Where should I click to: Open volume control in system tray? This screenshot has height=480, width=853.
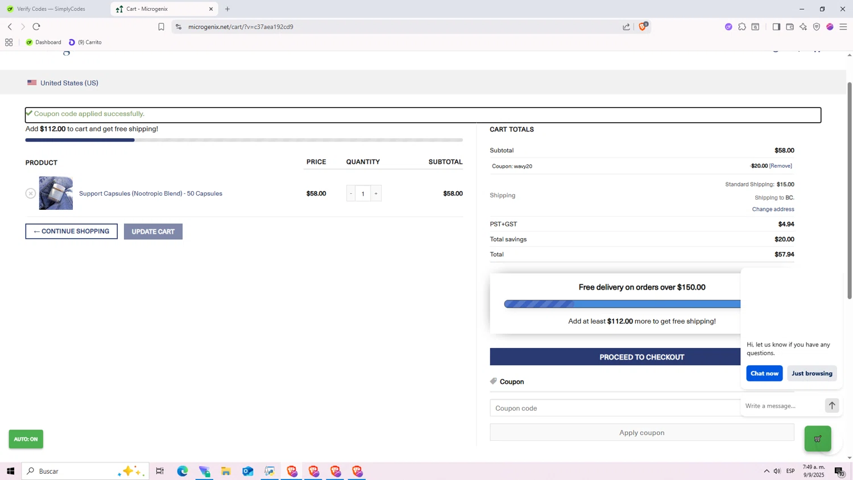tap(777, 471)
